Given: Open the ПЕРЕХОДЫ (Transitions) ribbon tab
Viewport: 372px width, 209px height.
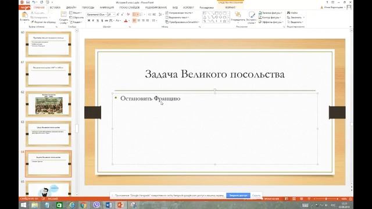Looking at the screenshot, I should (88, 8).
